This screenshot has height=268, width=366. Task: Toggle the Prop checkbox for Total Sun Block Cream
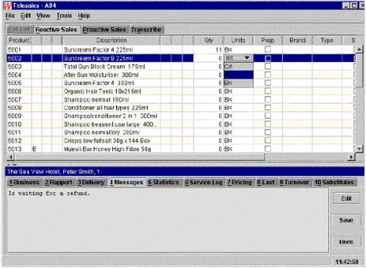click(x=268, y=66)
